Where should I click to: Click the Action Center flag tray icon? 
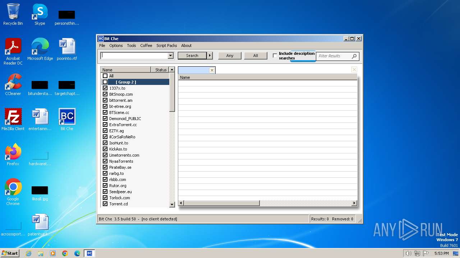[x=426, y=253]
